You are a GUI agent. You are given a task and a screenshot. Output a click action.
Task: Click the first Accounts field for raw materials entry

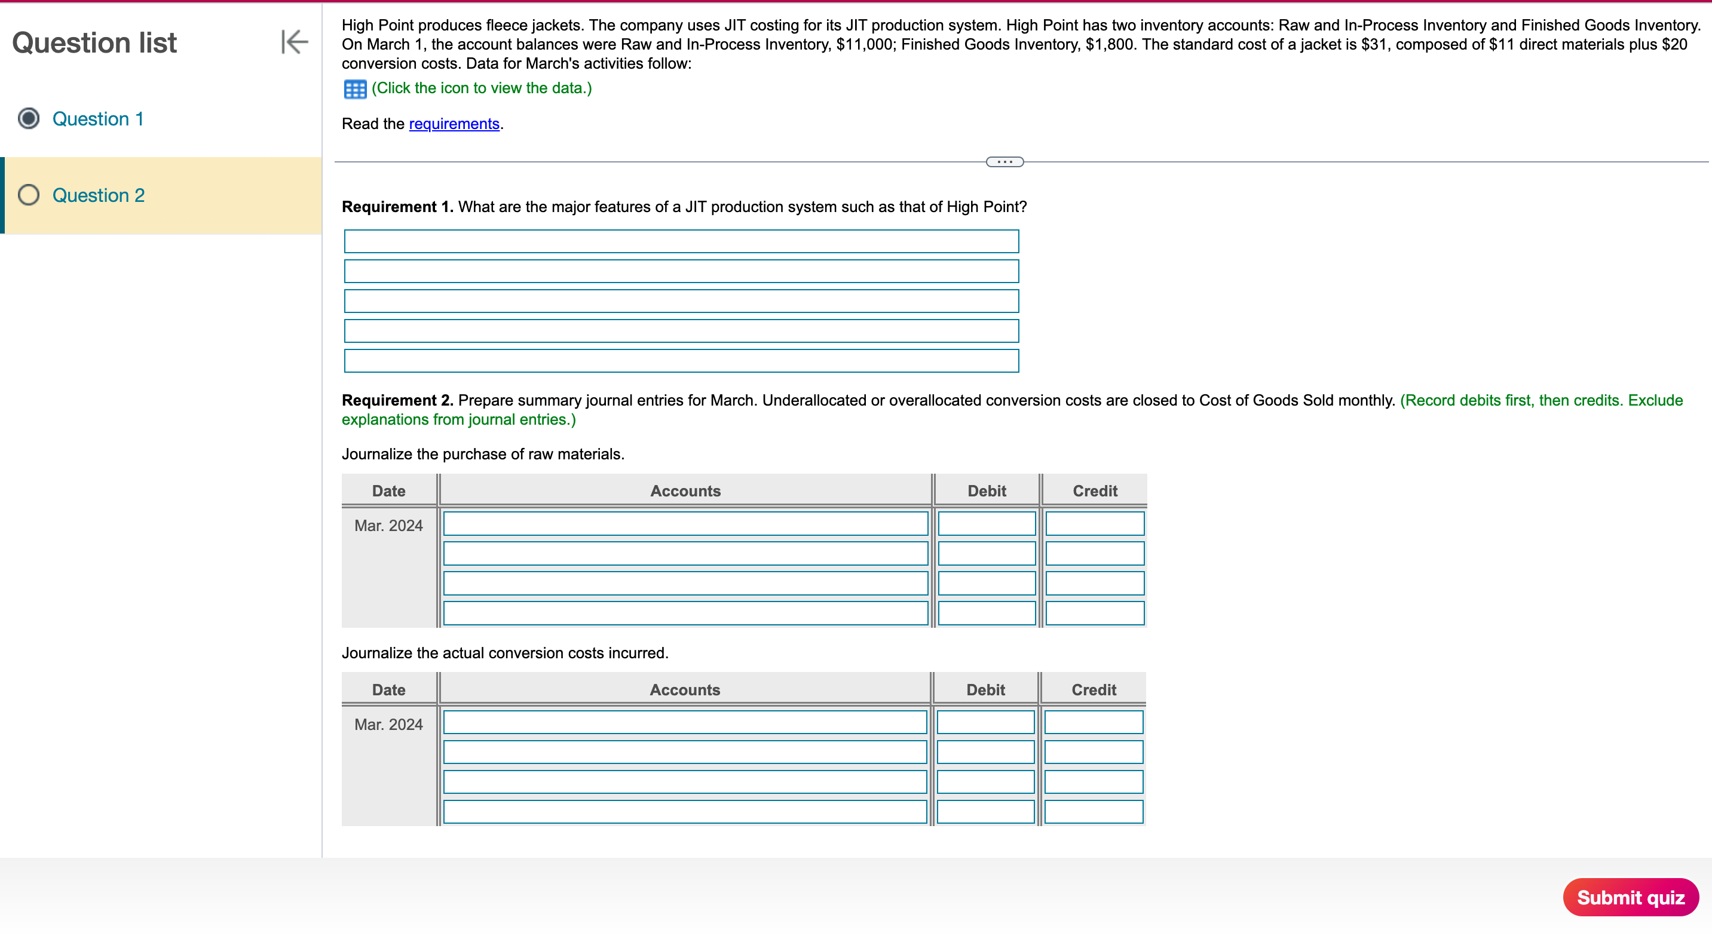(685, 523)
